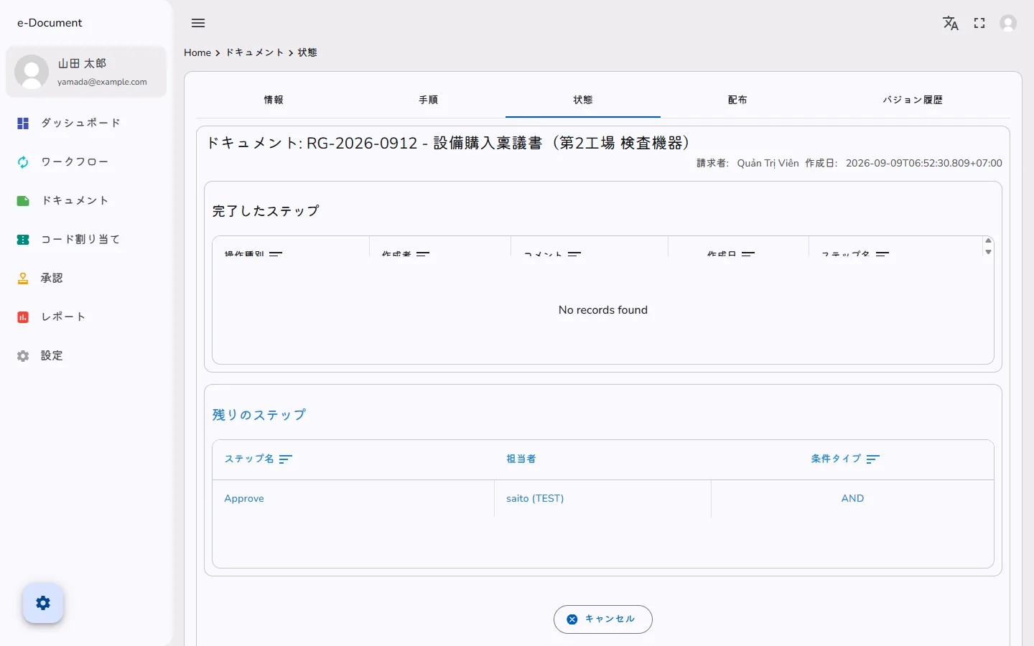Click the キャンセル button
The image size is (1034, 646).
click(x=603, y=619)
